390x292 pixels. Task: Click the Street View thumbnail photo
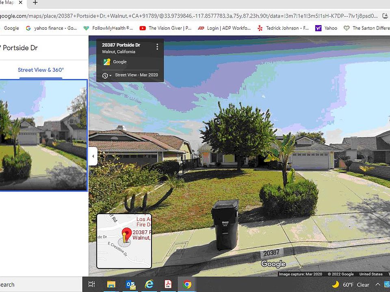(x=43, y=135)
